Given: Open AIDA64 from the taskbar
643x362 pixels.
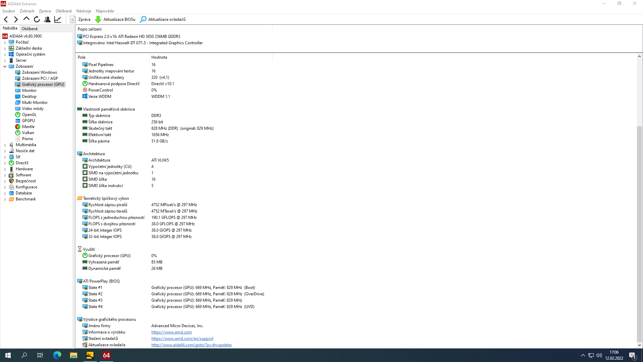Looking at the screenshot, I should coord(106,355).
